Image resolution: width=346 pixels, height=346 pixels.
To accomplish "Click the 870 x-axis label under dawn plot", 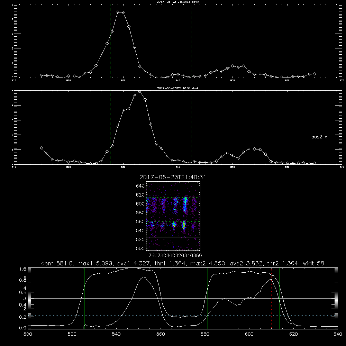I will [342, 81].
